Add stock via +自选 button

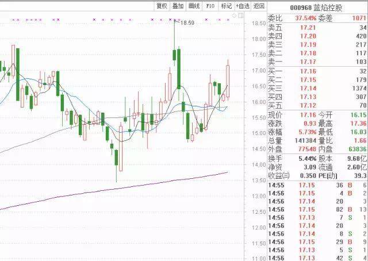[x=243, y=6]
